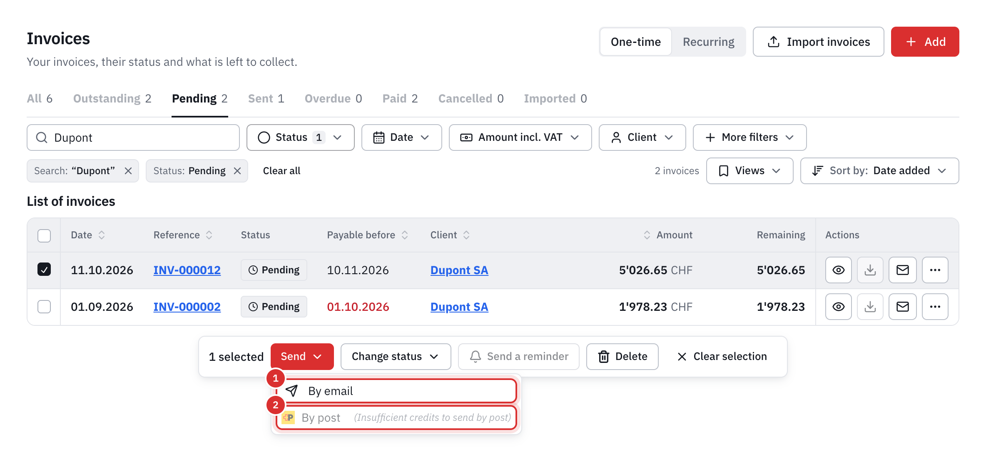Open the Views dropdown
The image size is (986, 450).
(x=749, y=171)
